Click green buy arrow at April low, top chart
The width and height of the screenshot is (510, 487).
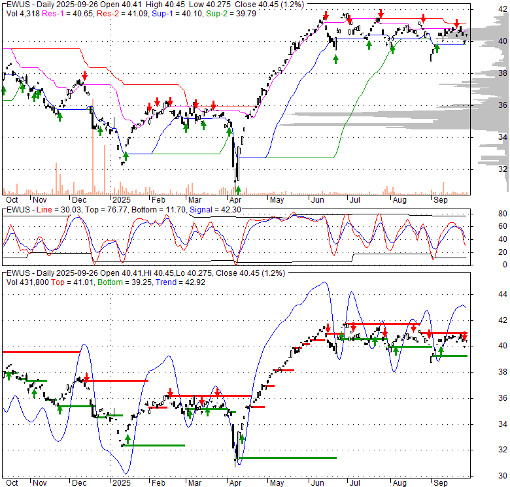tap(238, 190)
